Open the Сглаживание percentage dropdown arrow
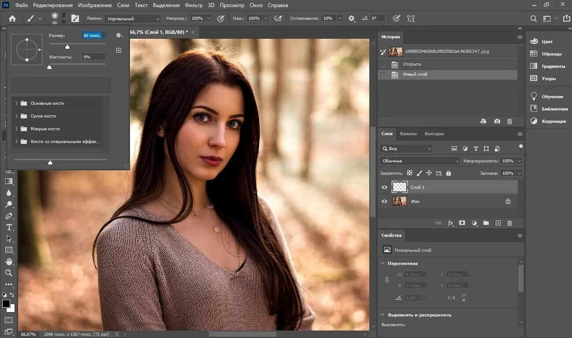 click(x=340, y=18)
